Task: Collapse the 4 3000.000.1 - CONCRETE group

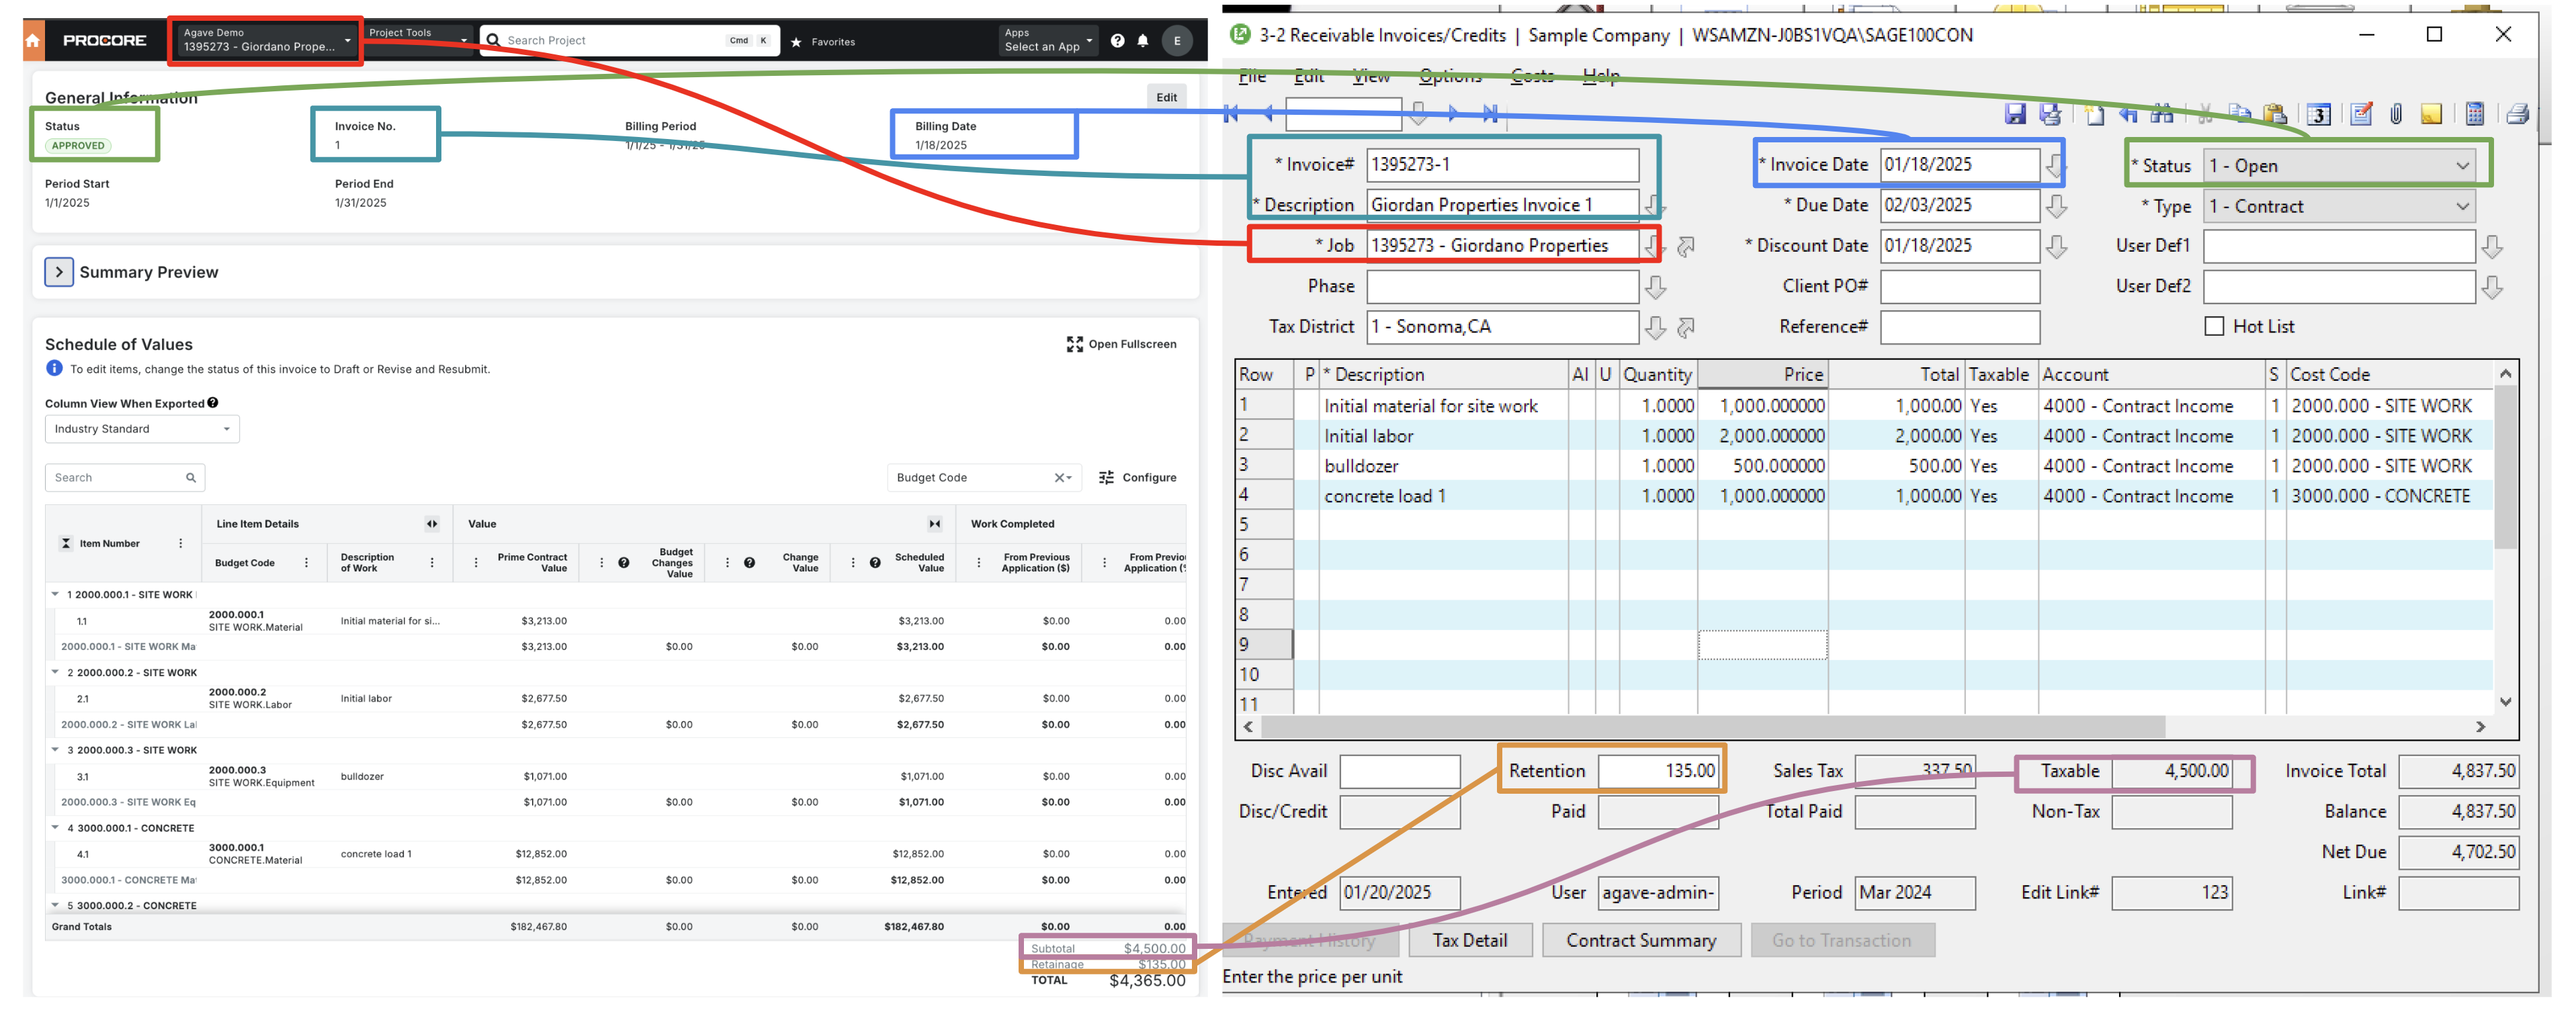Action: 56,828
